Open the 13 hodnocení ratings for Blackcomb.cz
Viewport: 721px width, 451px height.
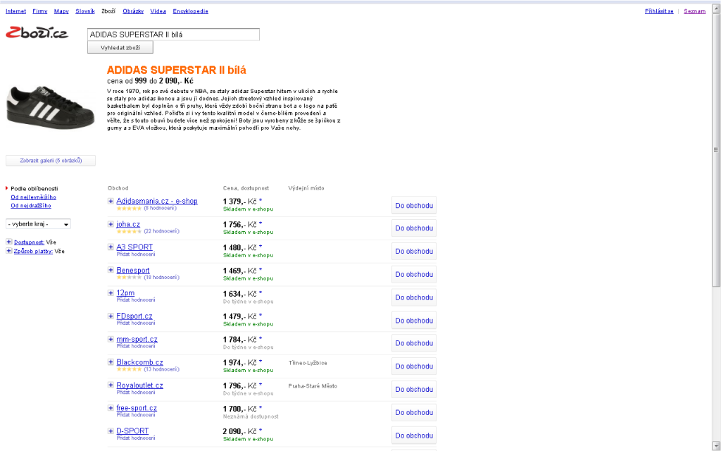(x=161, y=369)
